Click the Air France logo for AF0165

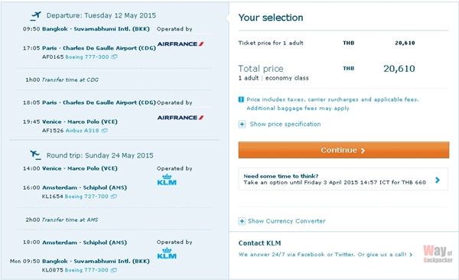[181, 44]
